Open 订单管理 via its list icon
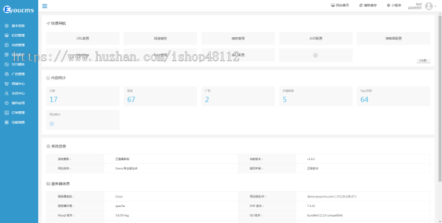Image resolution: width=442 pixels, height=223 pixels. click(7, 113)
